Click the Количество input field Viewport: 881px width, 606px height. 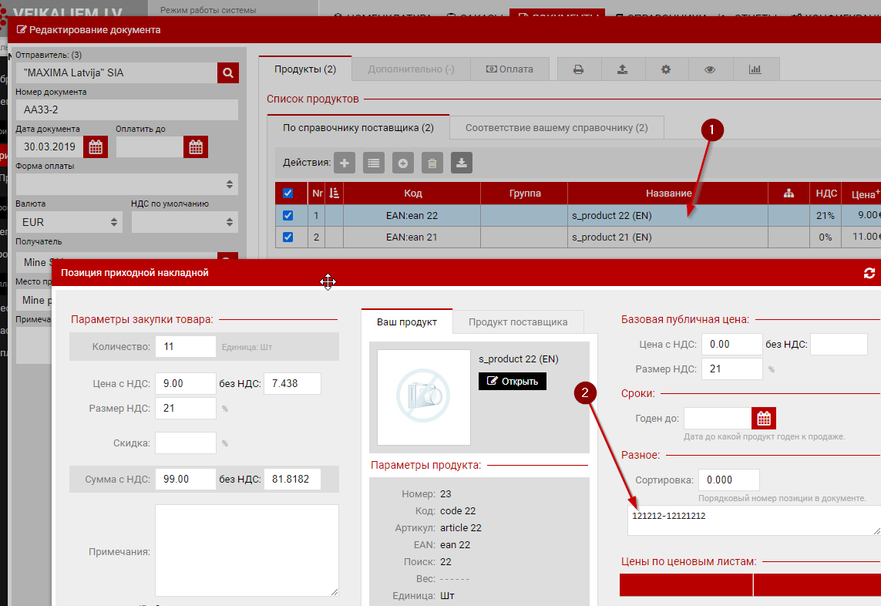[185, 347]
